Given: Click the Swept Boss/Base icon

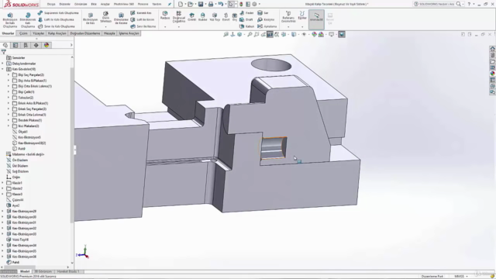Looking at the screenshot, I should 40,13.
